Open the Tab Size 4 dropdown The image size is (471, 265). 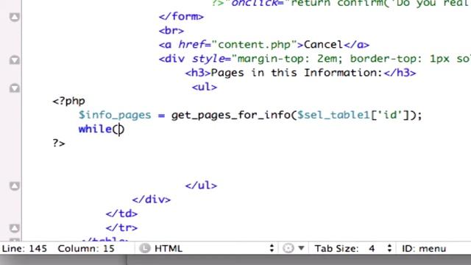click(x=353, y=249)
